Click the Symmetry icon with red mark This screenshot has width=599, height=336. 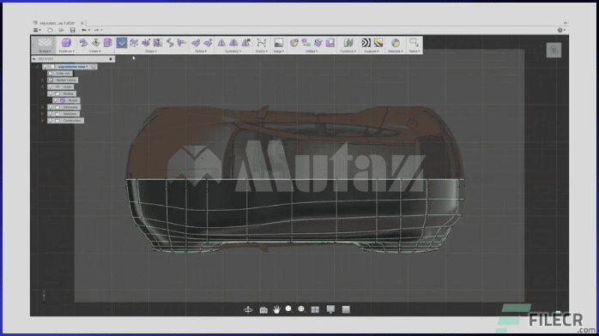245,43
